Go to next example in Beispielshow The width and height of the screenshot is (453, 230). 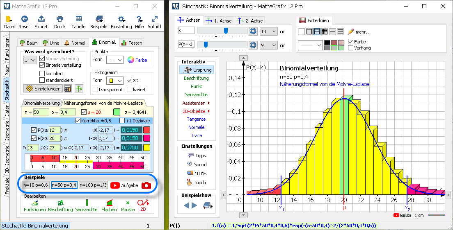[194, 205]
